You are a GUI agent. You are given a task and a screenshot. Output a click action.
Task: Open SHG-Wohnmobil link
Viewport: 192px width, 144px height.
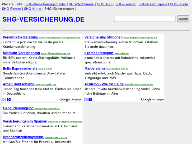tap(82, 4)
